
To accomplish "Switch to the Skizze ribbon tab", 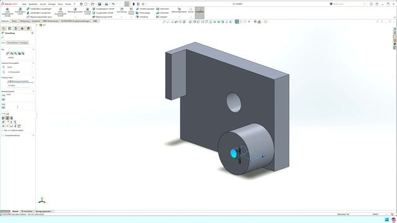I will (14, 21).
